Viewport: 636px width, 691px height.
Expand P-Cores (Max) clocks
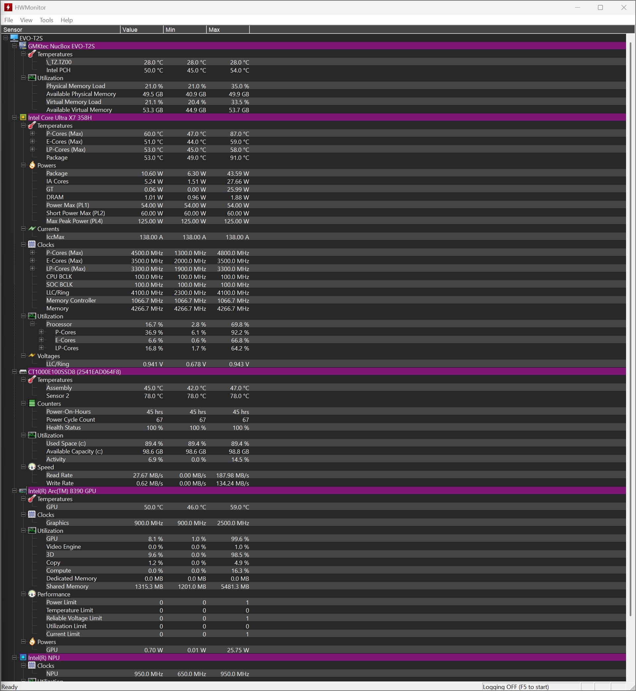(32, 252)
